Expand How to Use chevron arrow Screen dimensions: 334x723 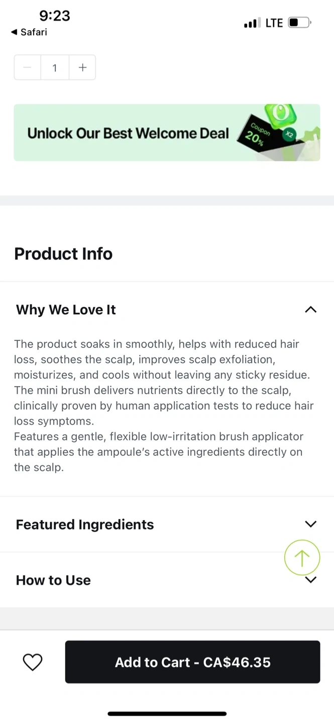[311, 581]
